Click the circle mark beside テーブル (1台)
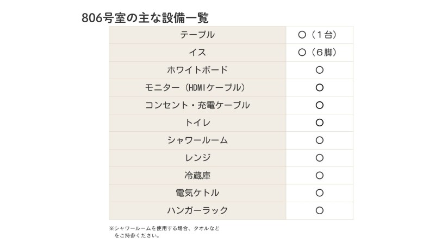The image size is (435, 244). pyautogui.click(x=303, y=35)
